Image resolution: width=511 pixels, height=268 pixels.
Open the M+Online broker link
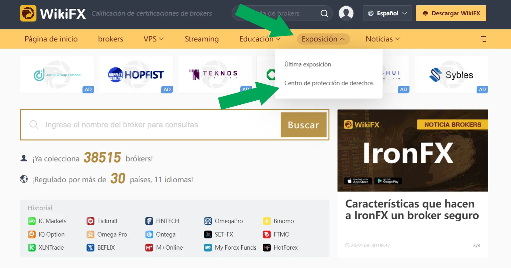tap(170, 247)
